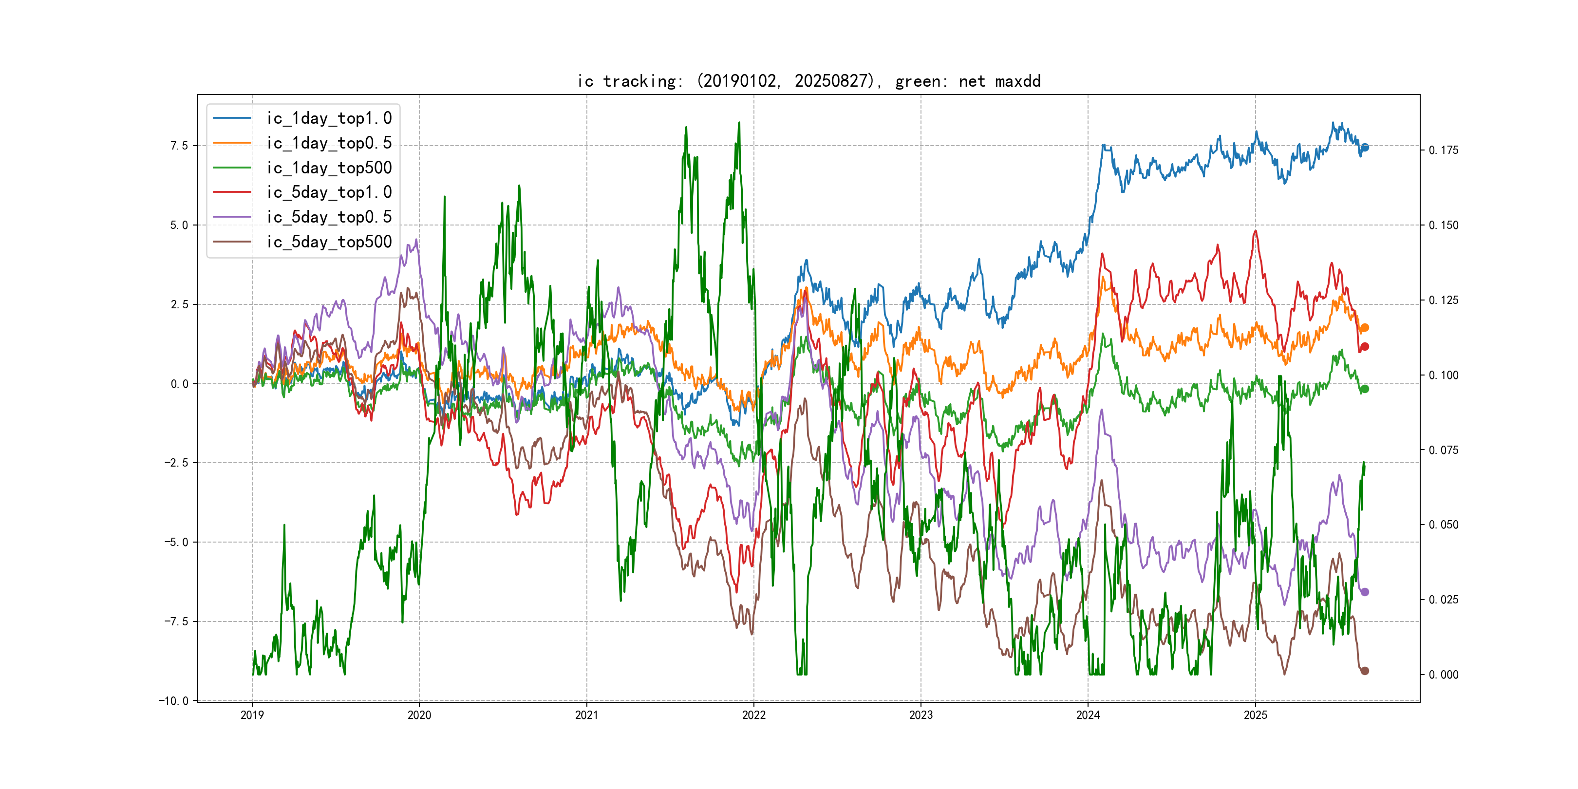
Task: Click the red line sample in legend
Action: click(231, 192)
